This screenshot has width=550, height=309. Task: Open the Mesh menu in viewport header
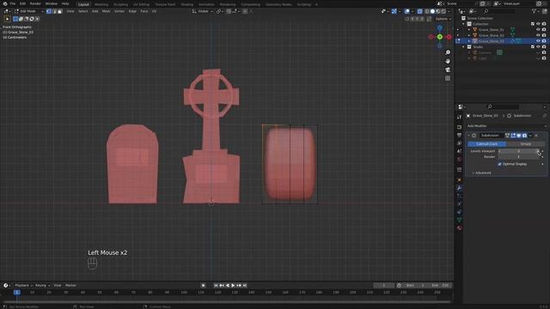(106, 11)
